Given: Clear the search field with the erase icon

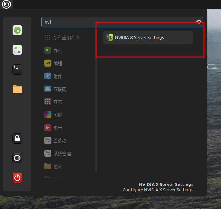Looking at the screenshot, I should tap(198, 22).
